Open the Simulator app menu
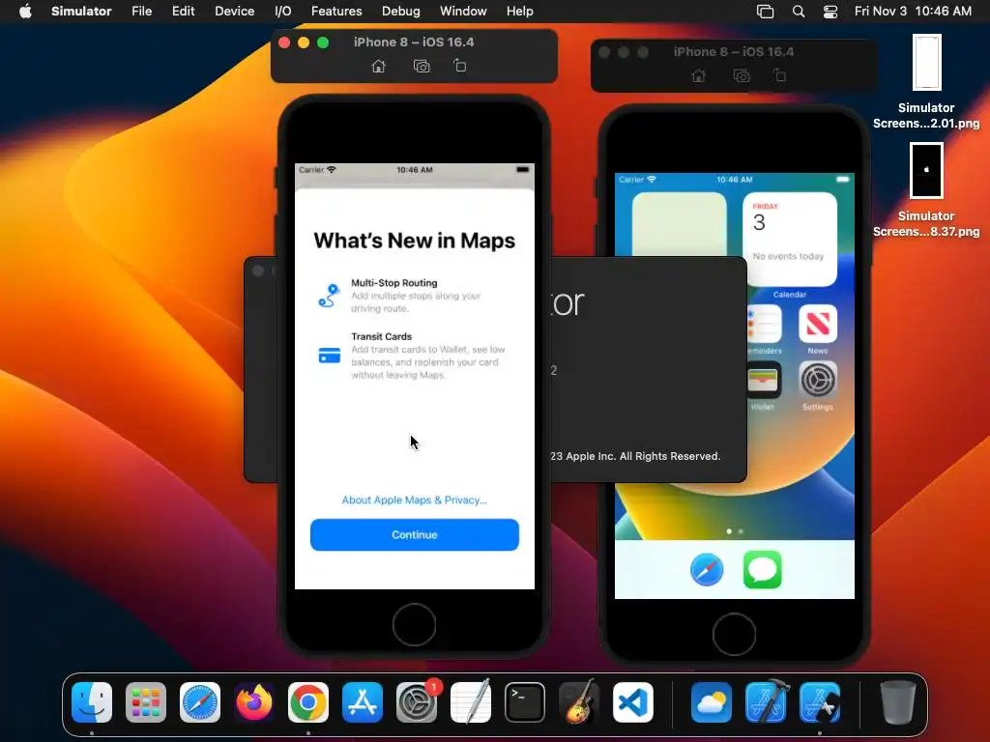Screen dimensions: 990x742 81,11
